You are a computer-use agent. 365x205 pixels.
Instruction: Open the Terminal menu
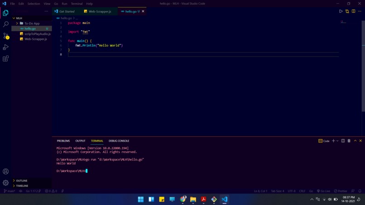(77, 4)
